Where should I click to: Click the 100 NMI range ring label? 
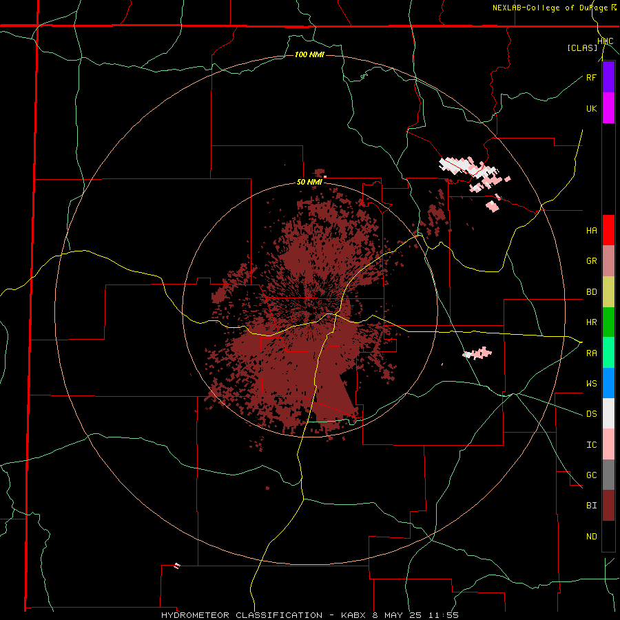point(309,54)
